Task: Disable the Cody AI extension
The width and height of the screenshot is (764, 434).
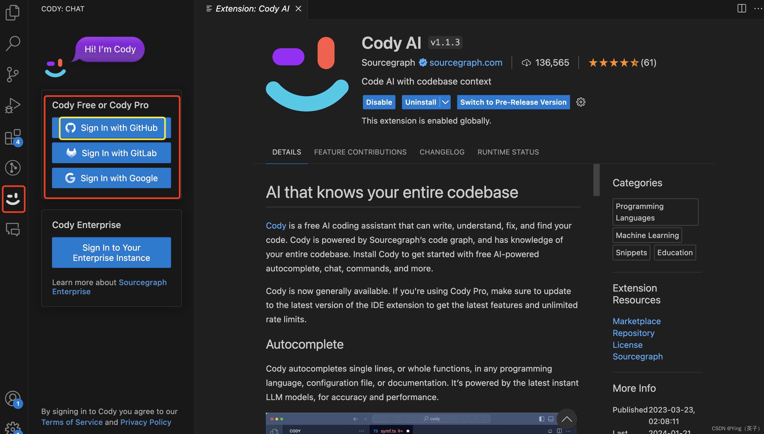Action: click(379, 102)
